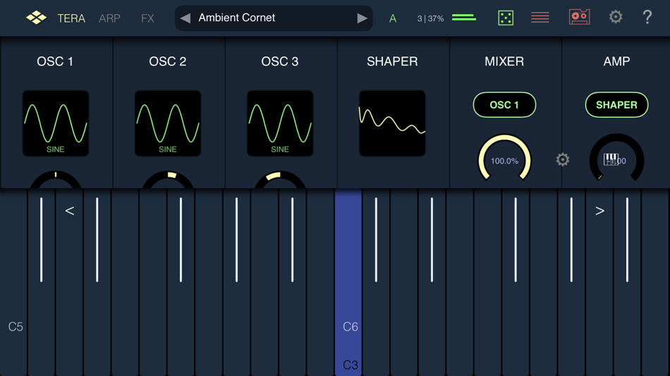Open the tape recorder icon
The height and width of the screenshot is (376, 670).
(580, 17)
